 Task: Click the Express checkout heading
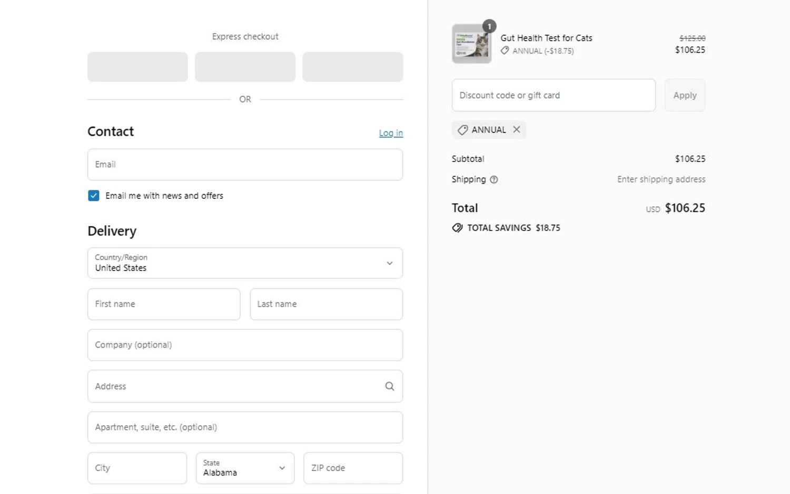245,36
